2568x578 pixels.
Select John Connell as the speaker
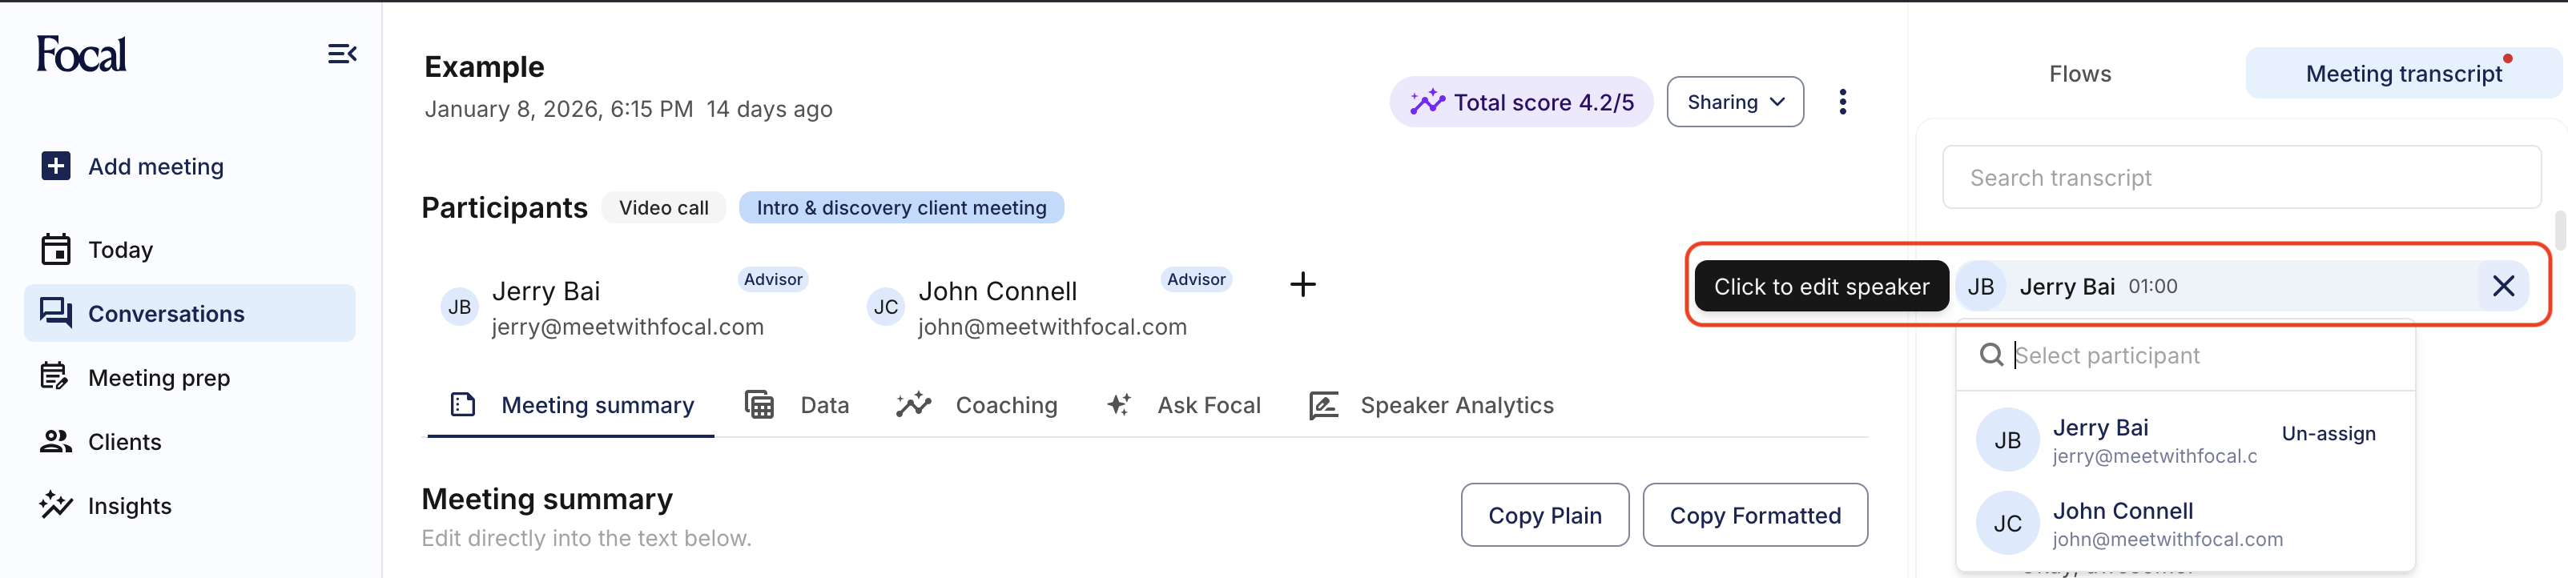pos(2123,524)
